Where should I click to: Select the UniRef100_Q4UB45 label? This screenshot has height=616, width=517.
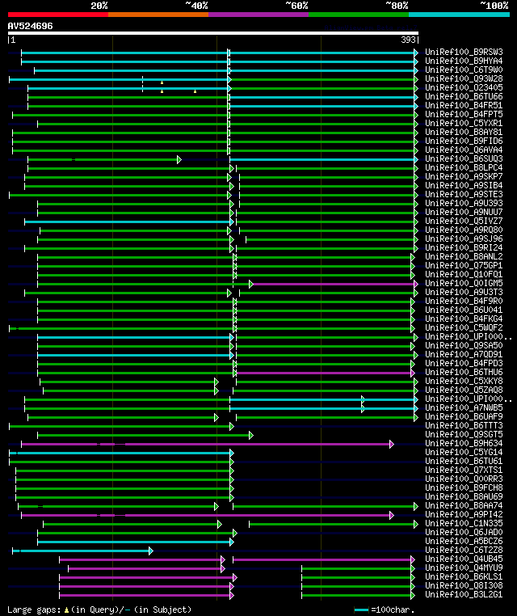464,559
